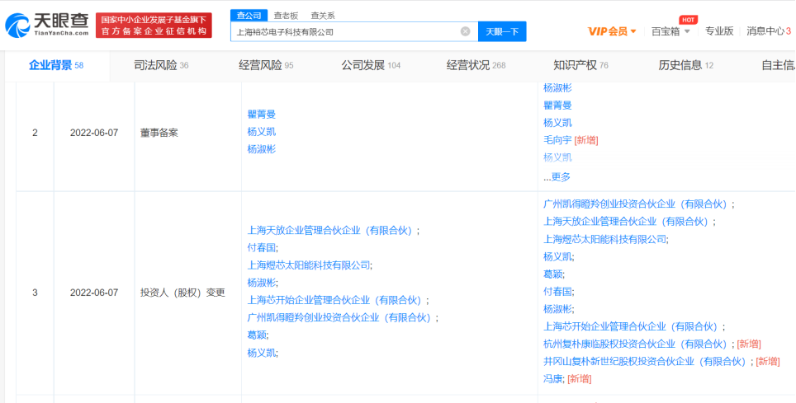Clear the search box with the X icon
The image size is (796, 403).
[465, 31]
